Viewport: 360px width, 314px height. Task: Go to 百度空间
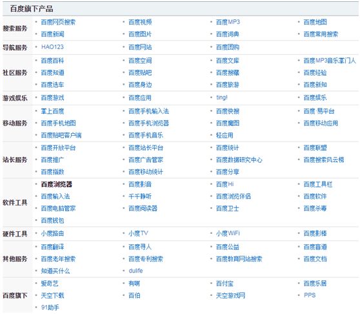coord(140,61)
